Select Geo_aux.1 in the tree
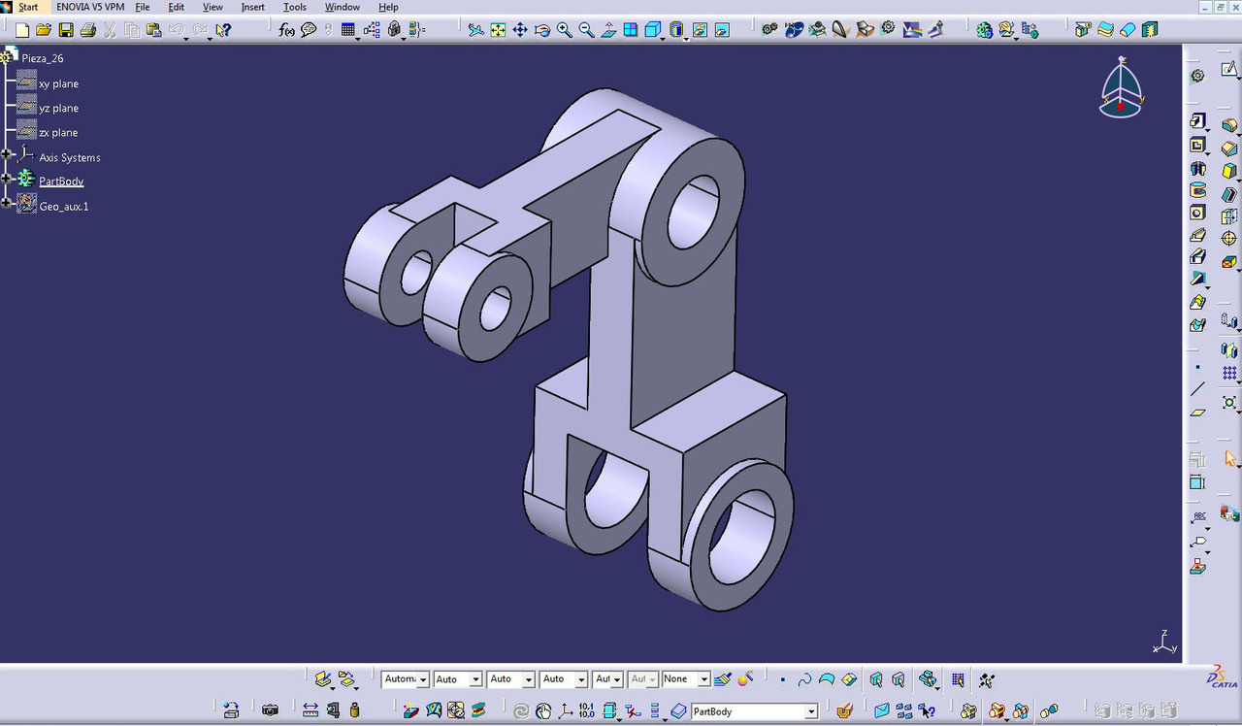1242x726 pixels. coord(64,206)
